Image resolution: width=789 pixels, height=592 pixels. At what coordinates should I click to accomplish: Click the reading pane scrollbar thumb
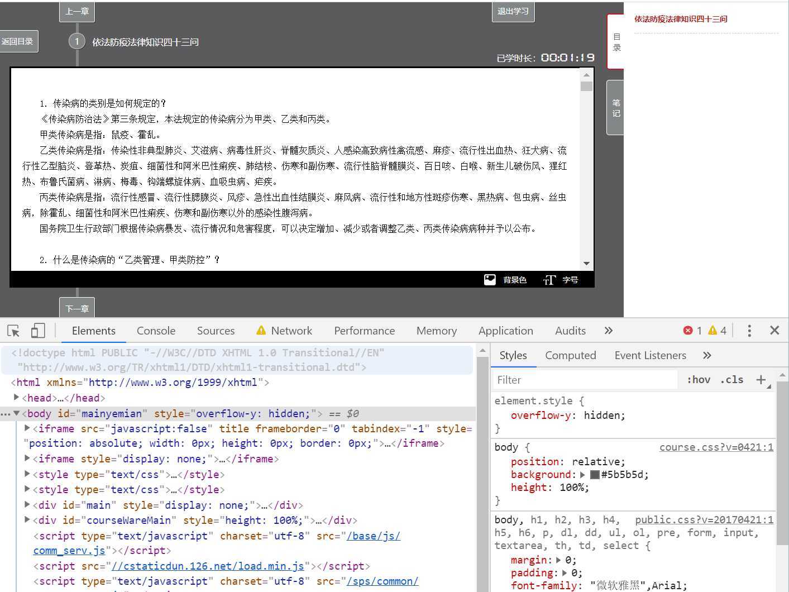coord(586,86)
